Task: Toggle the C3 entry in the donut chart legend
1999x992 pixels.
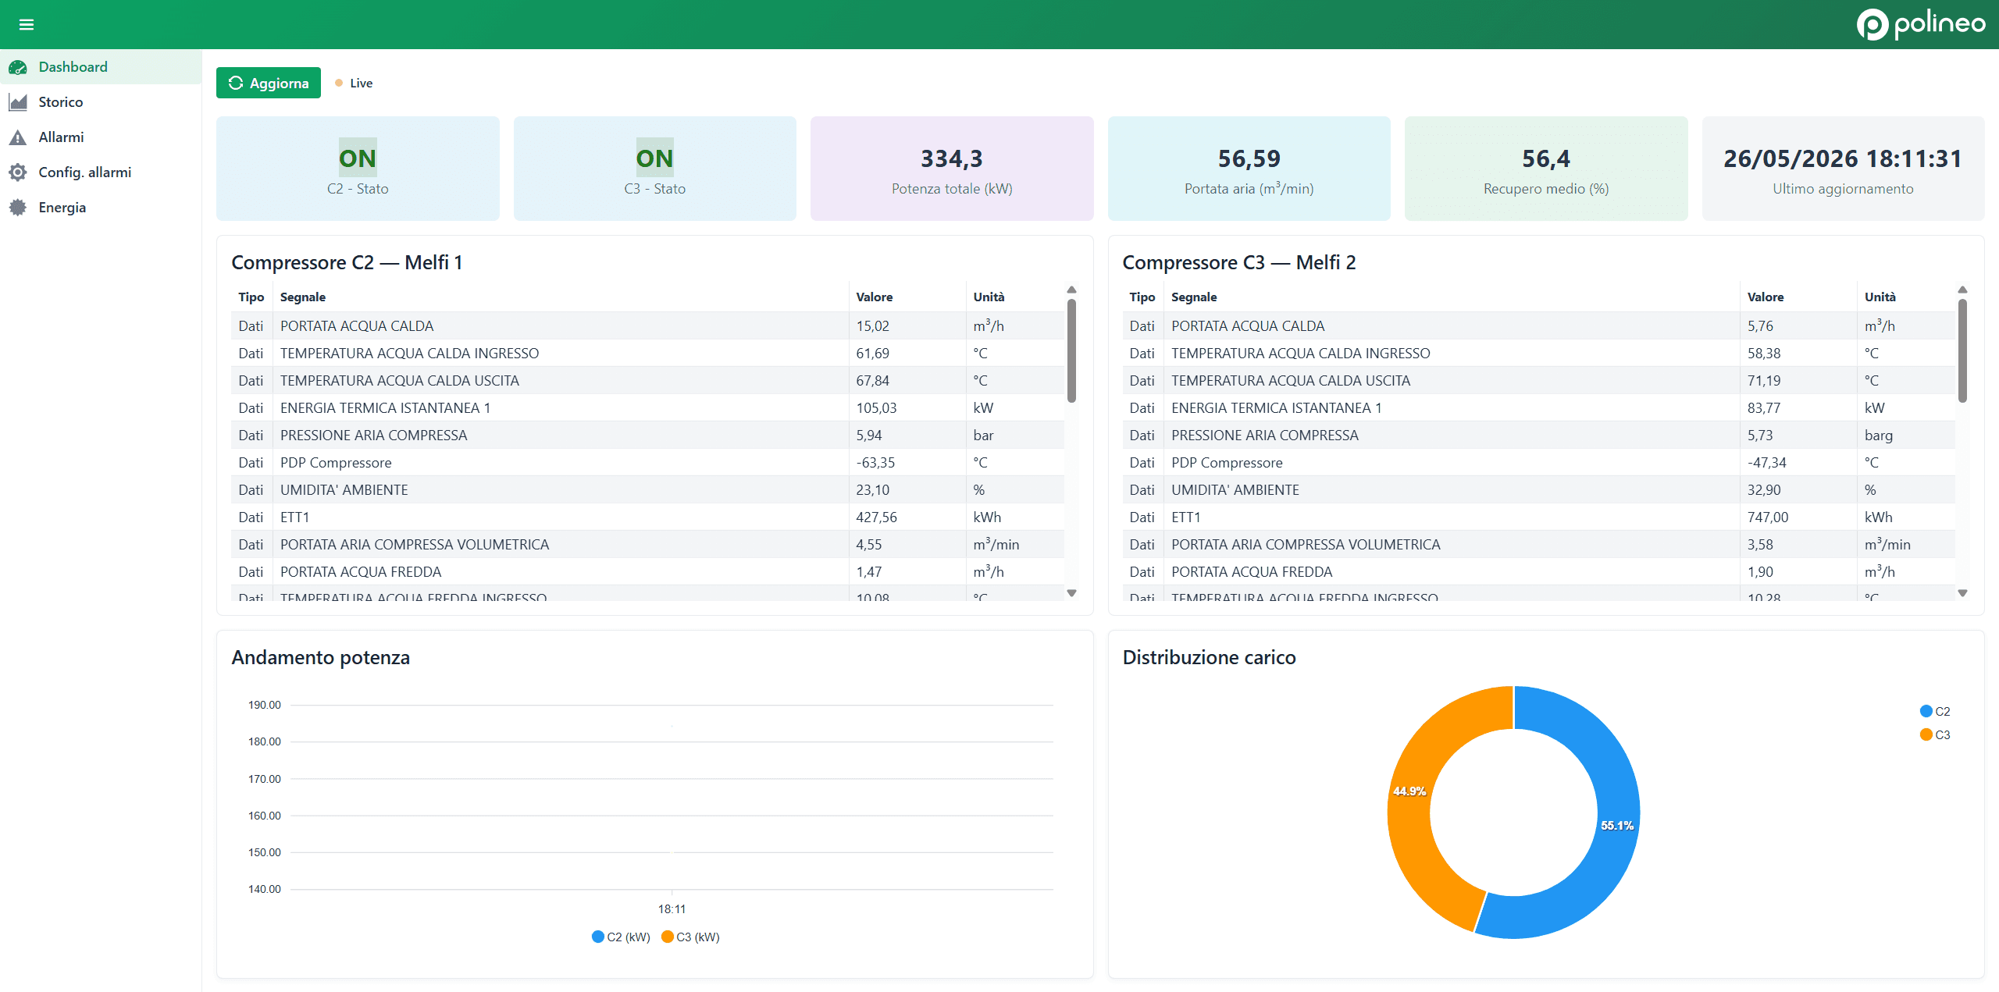Action: coord(1935,734)
